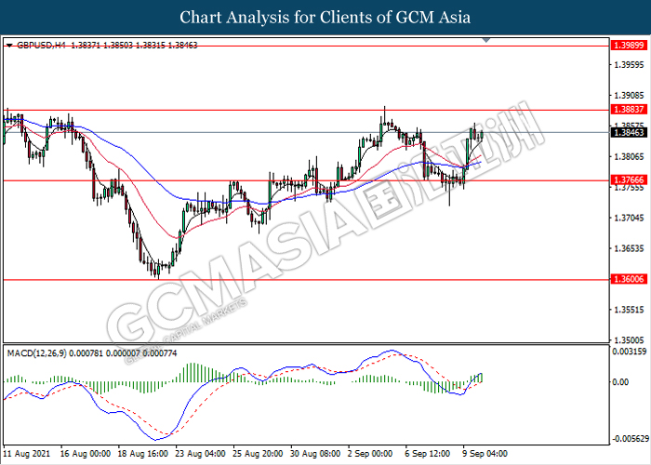Viewport: 651px width, 465px height.
Task: Click the 1.37045 price scale value
Action: pos(629,218)
